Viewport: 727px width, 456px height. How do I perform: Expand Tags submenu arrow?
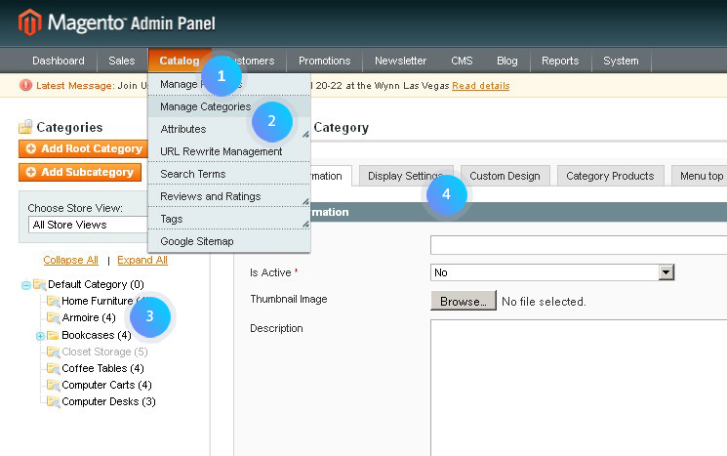(x=305, y=224)
